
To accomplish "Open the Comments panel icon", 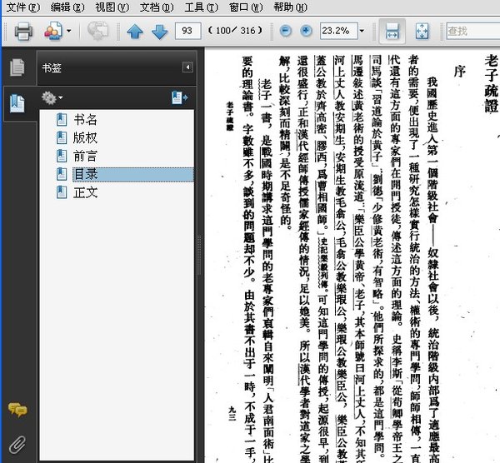I will click(16, 409).
